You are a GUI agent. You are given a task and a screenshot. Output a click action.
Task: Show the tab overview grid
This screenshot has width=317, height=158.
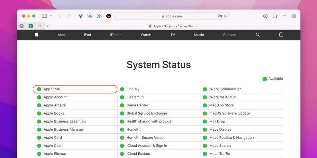coord(294,16)
